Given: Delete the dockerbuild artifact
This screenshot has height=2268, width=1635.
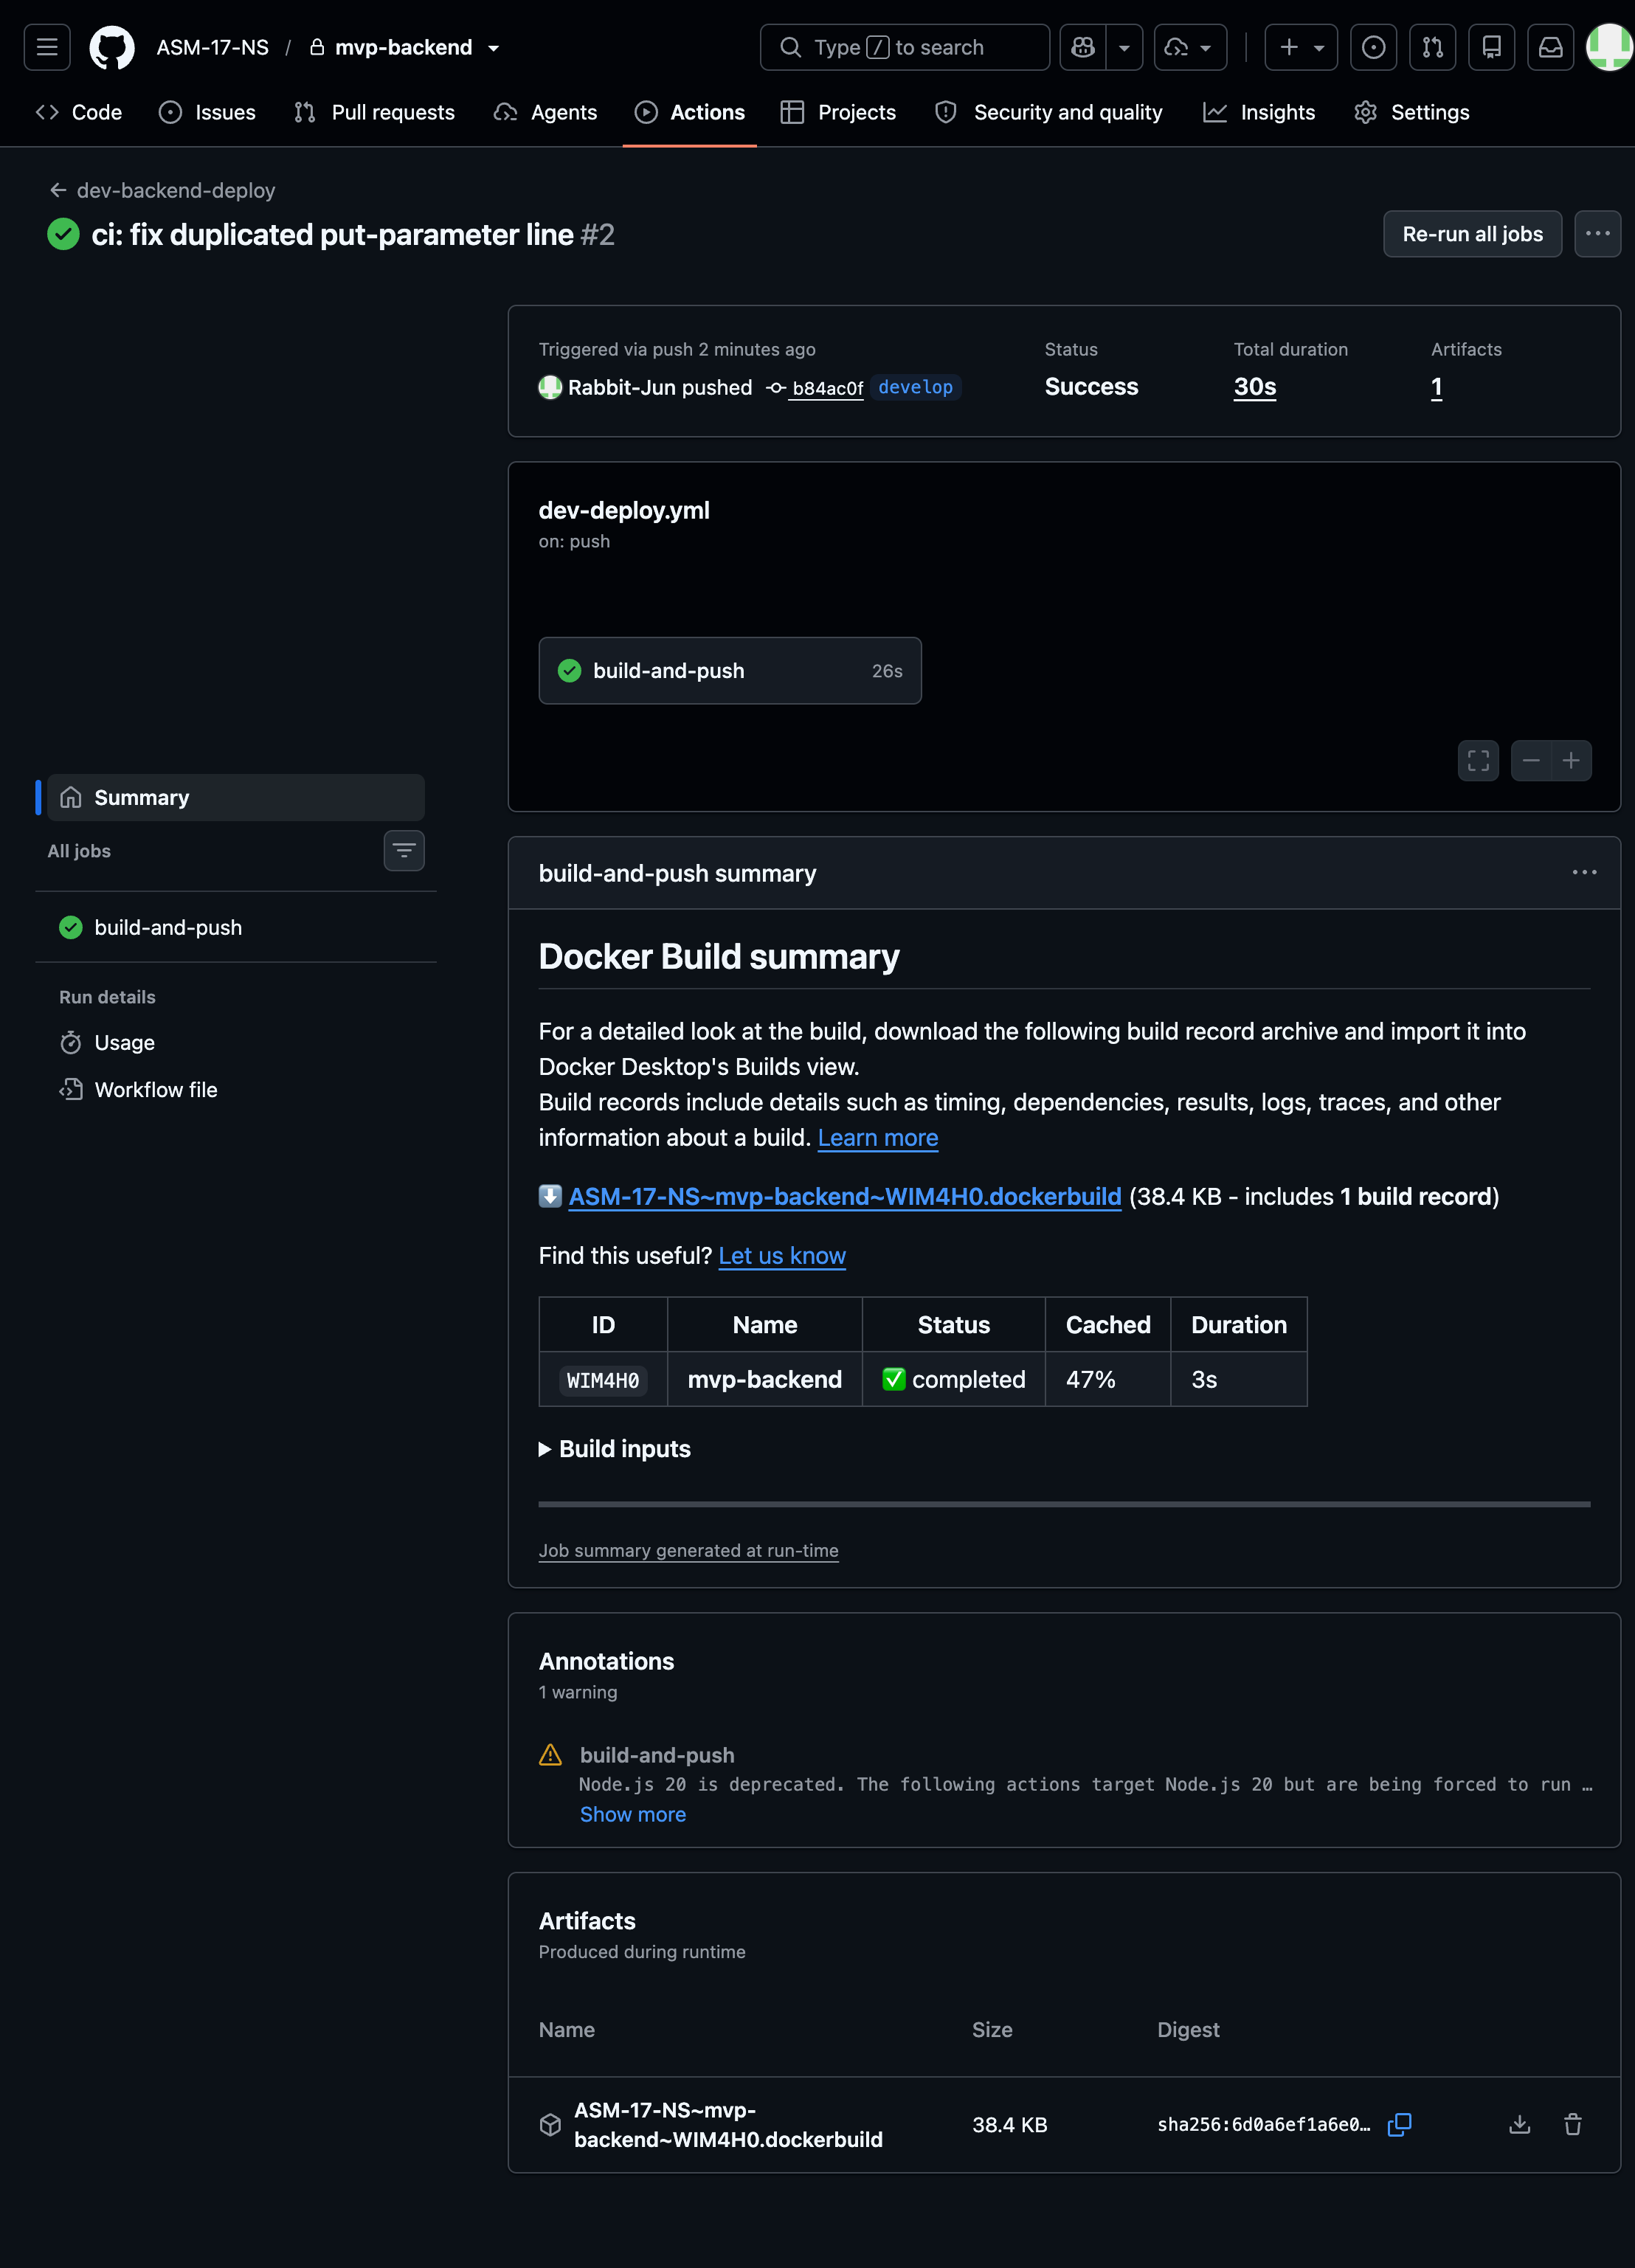Looking at the screenshot, I should coord(1572,2124).
